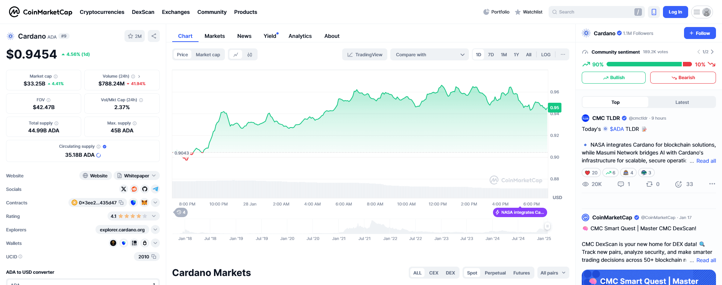This screenshot has height=285, width=722.
Task: Open Cardano Telegram social link
Action: tap(155, 189)
